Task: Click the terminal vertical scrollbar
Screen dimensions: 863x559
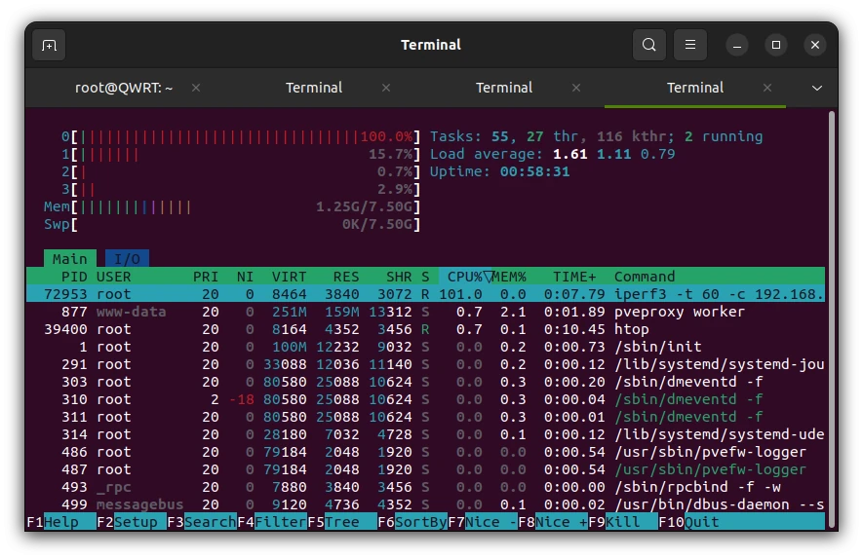Action: pos(832,317)
